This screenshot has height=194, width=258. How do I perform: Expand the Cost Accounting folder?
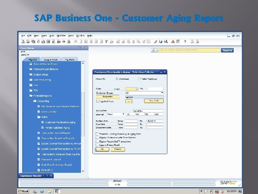pyautogui.click(x=31, y=80)
